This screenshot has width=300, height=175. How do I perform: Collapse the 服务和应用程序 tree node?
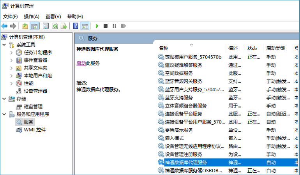(x=4, y=114)
